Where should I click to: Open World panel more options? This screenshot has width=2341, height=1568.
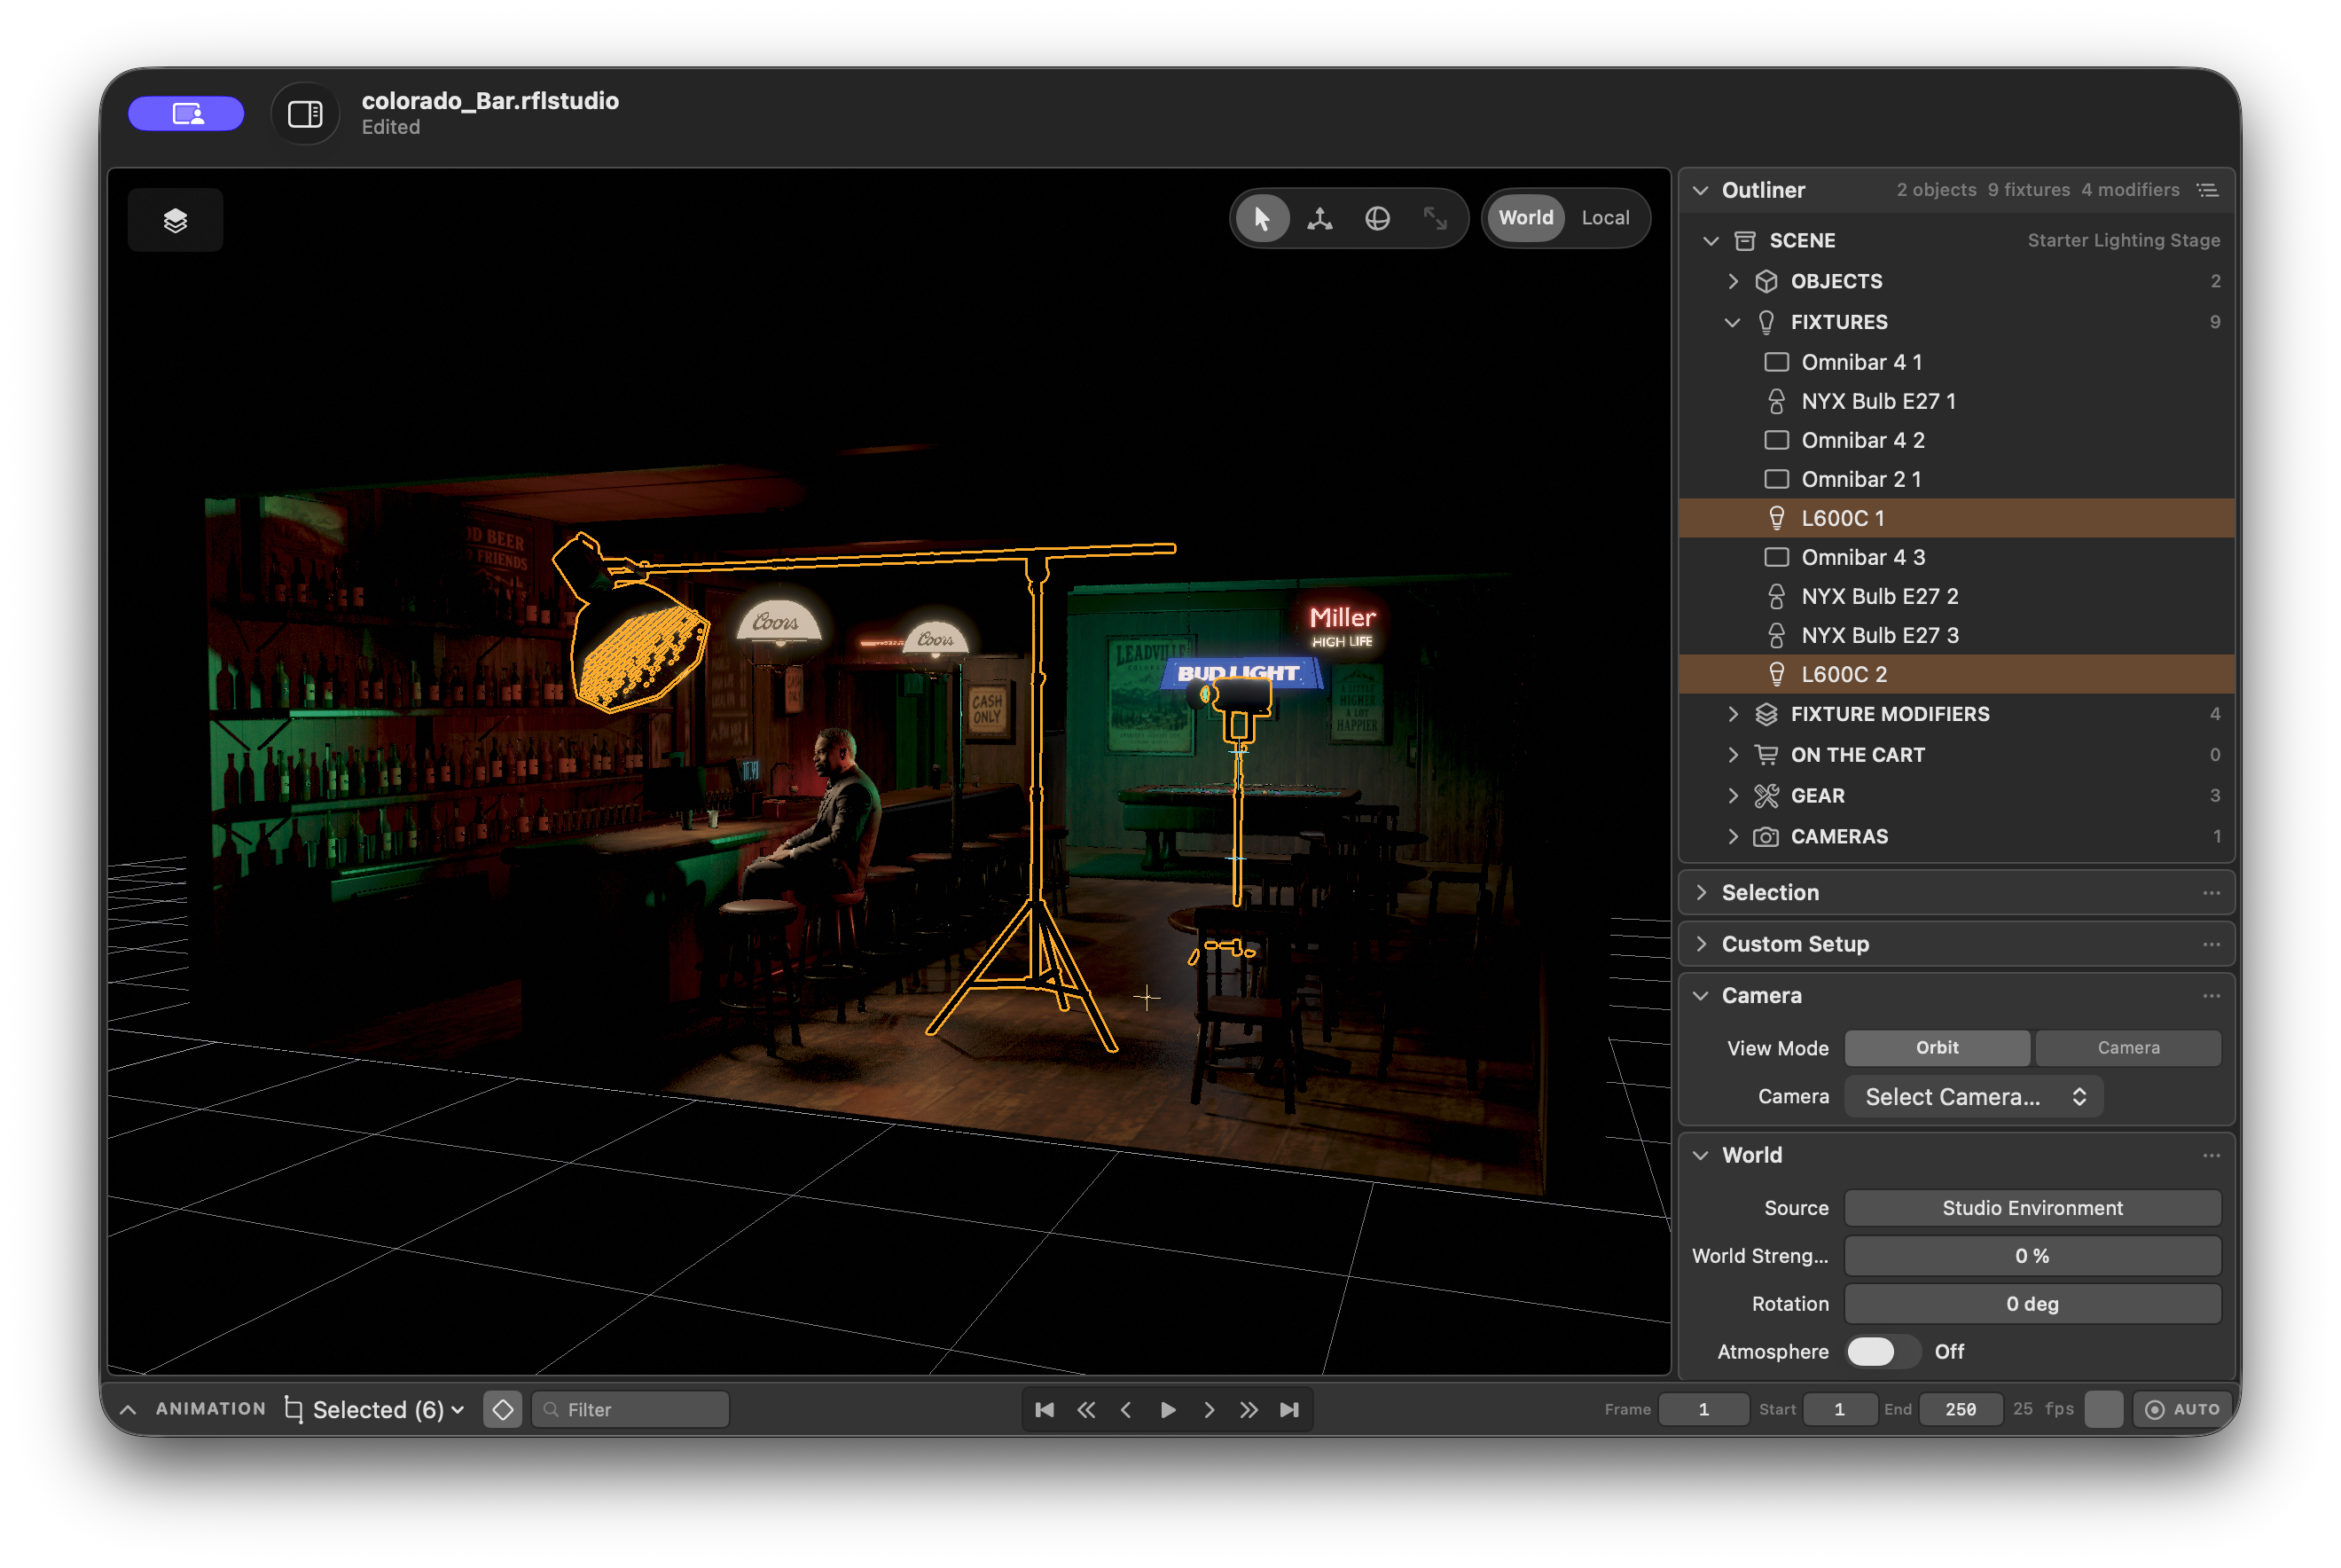(2211, 1156)
